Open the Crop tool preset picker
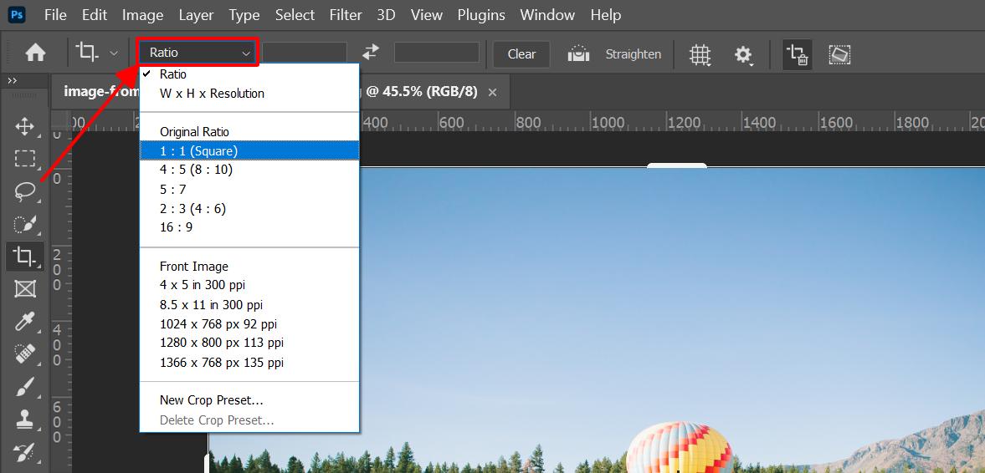The image size is (985, 473). tap(96, 53)
